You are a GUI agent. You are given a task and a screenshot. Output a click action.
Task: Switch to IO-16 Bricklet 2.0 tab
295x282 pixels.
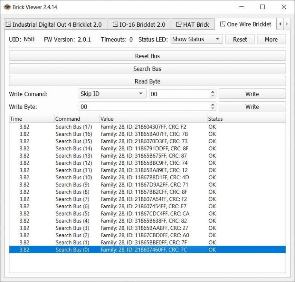[139, 24]
